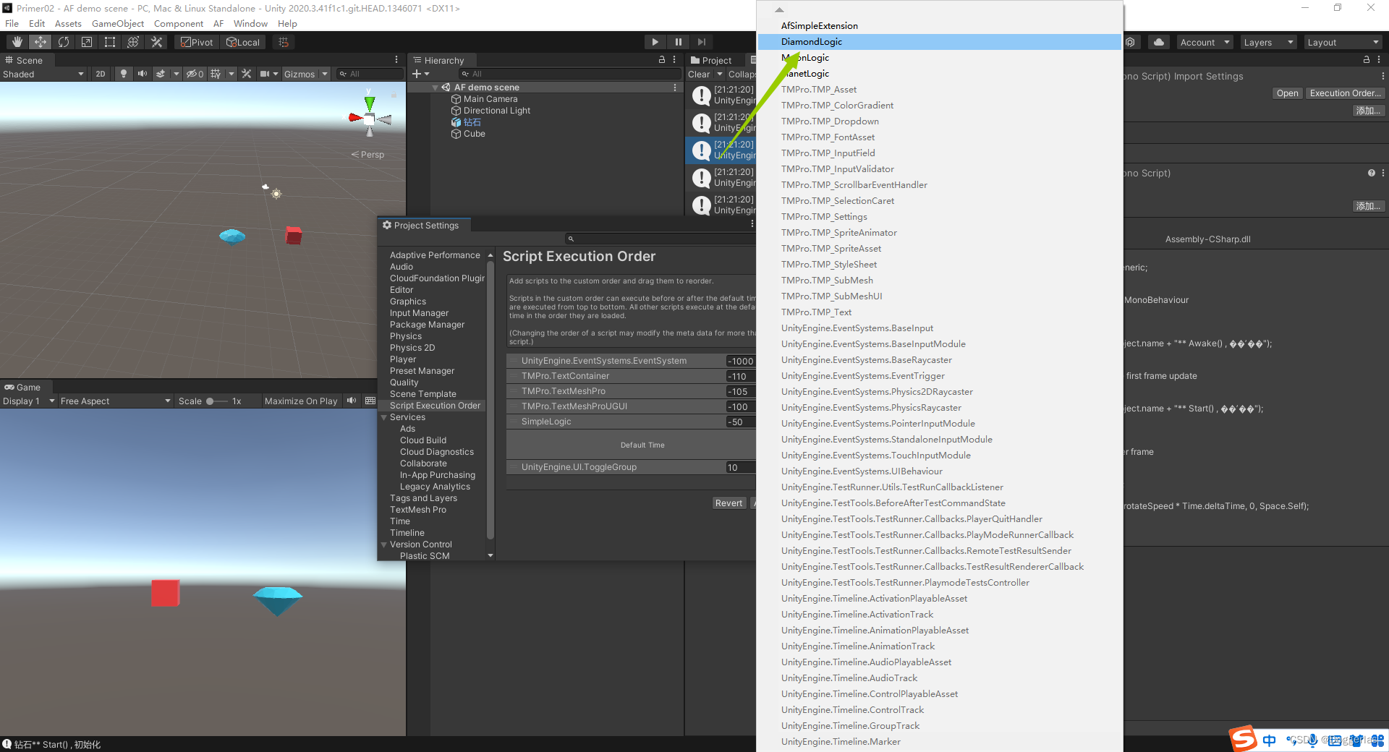This screenshot has height=752, width=1389.
Task: Toggle scene lighting bulb icon
Action: click(124, 74)
